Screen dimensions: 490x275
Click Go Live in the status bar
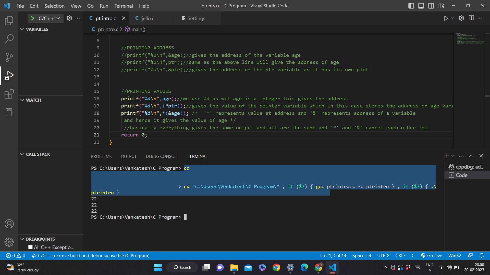coord(432,255)
